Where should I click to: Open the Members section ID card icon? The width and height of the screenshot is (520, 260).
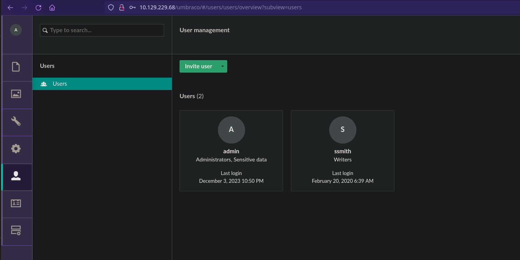[x=16, y=203]
